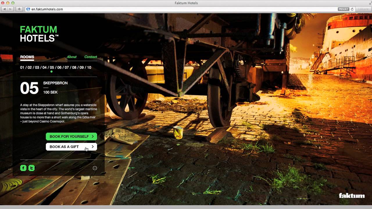Viewport: 372px width, 209px height.
Task: Select room 08
Action: 74,67
